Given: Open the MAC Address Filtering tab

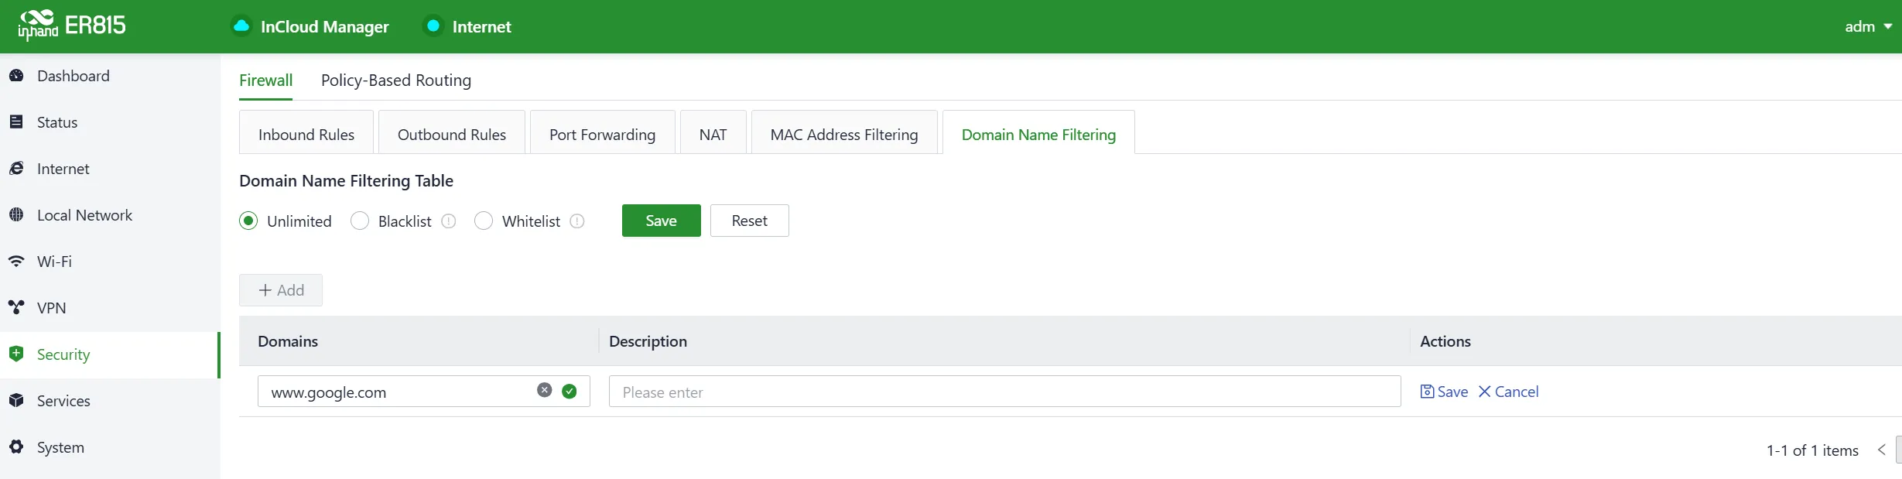Looking at the screenshot, I should [844, 132].
